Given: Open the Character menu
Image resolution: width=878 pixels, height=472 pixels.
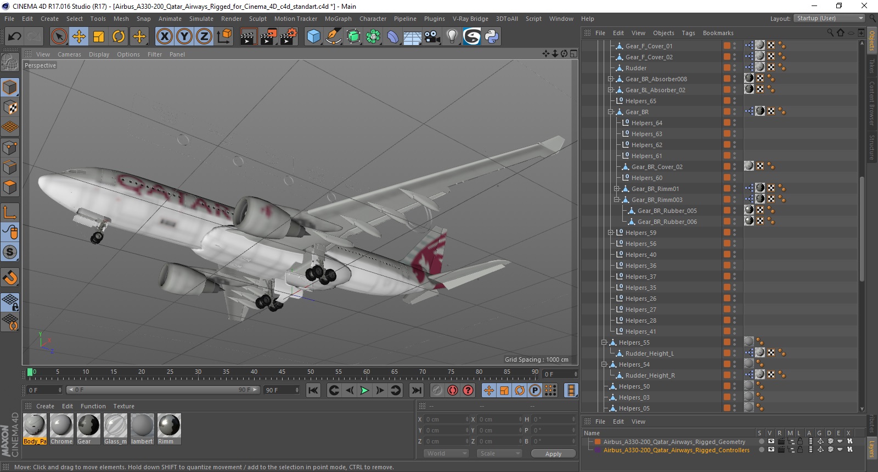Looking at the screenshot, I should 373,19.
